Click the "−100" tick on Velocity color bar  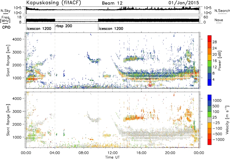[217, 128]
